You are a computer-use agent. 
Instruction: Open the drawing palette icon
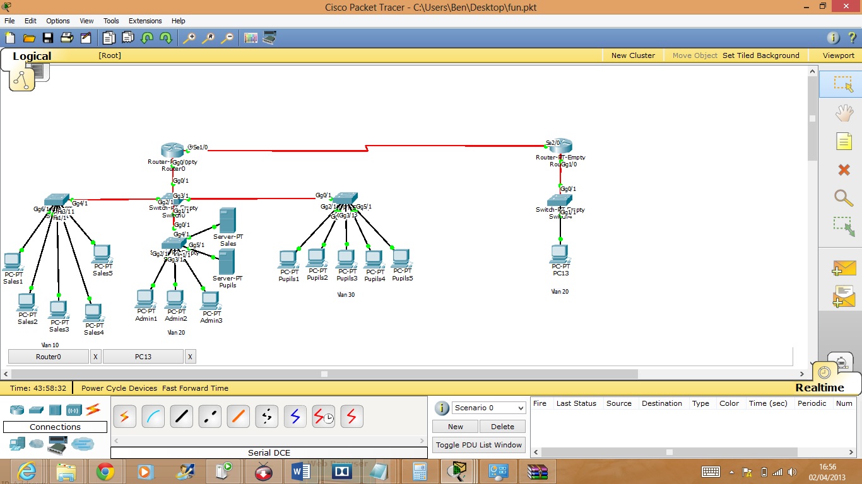coord(251,38)
